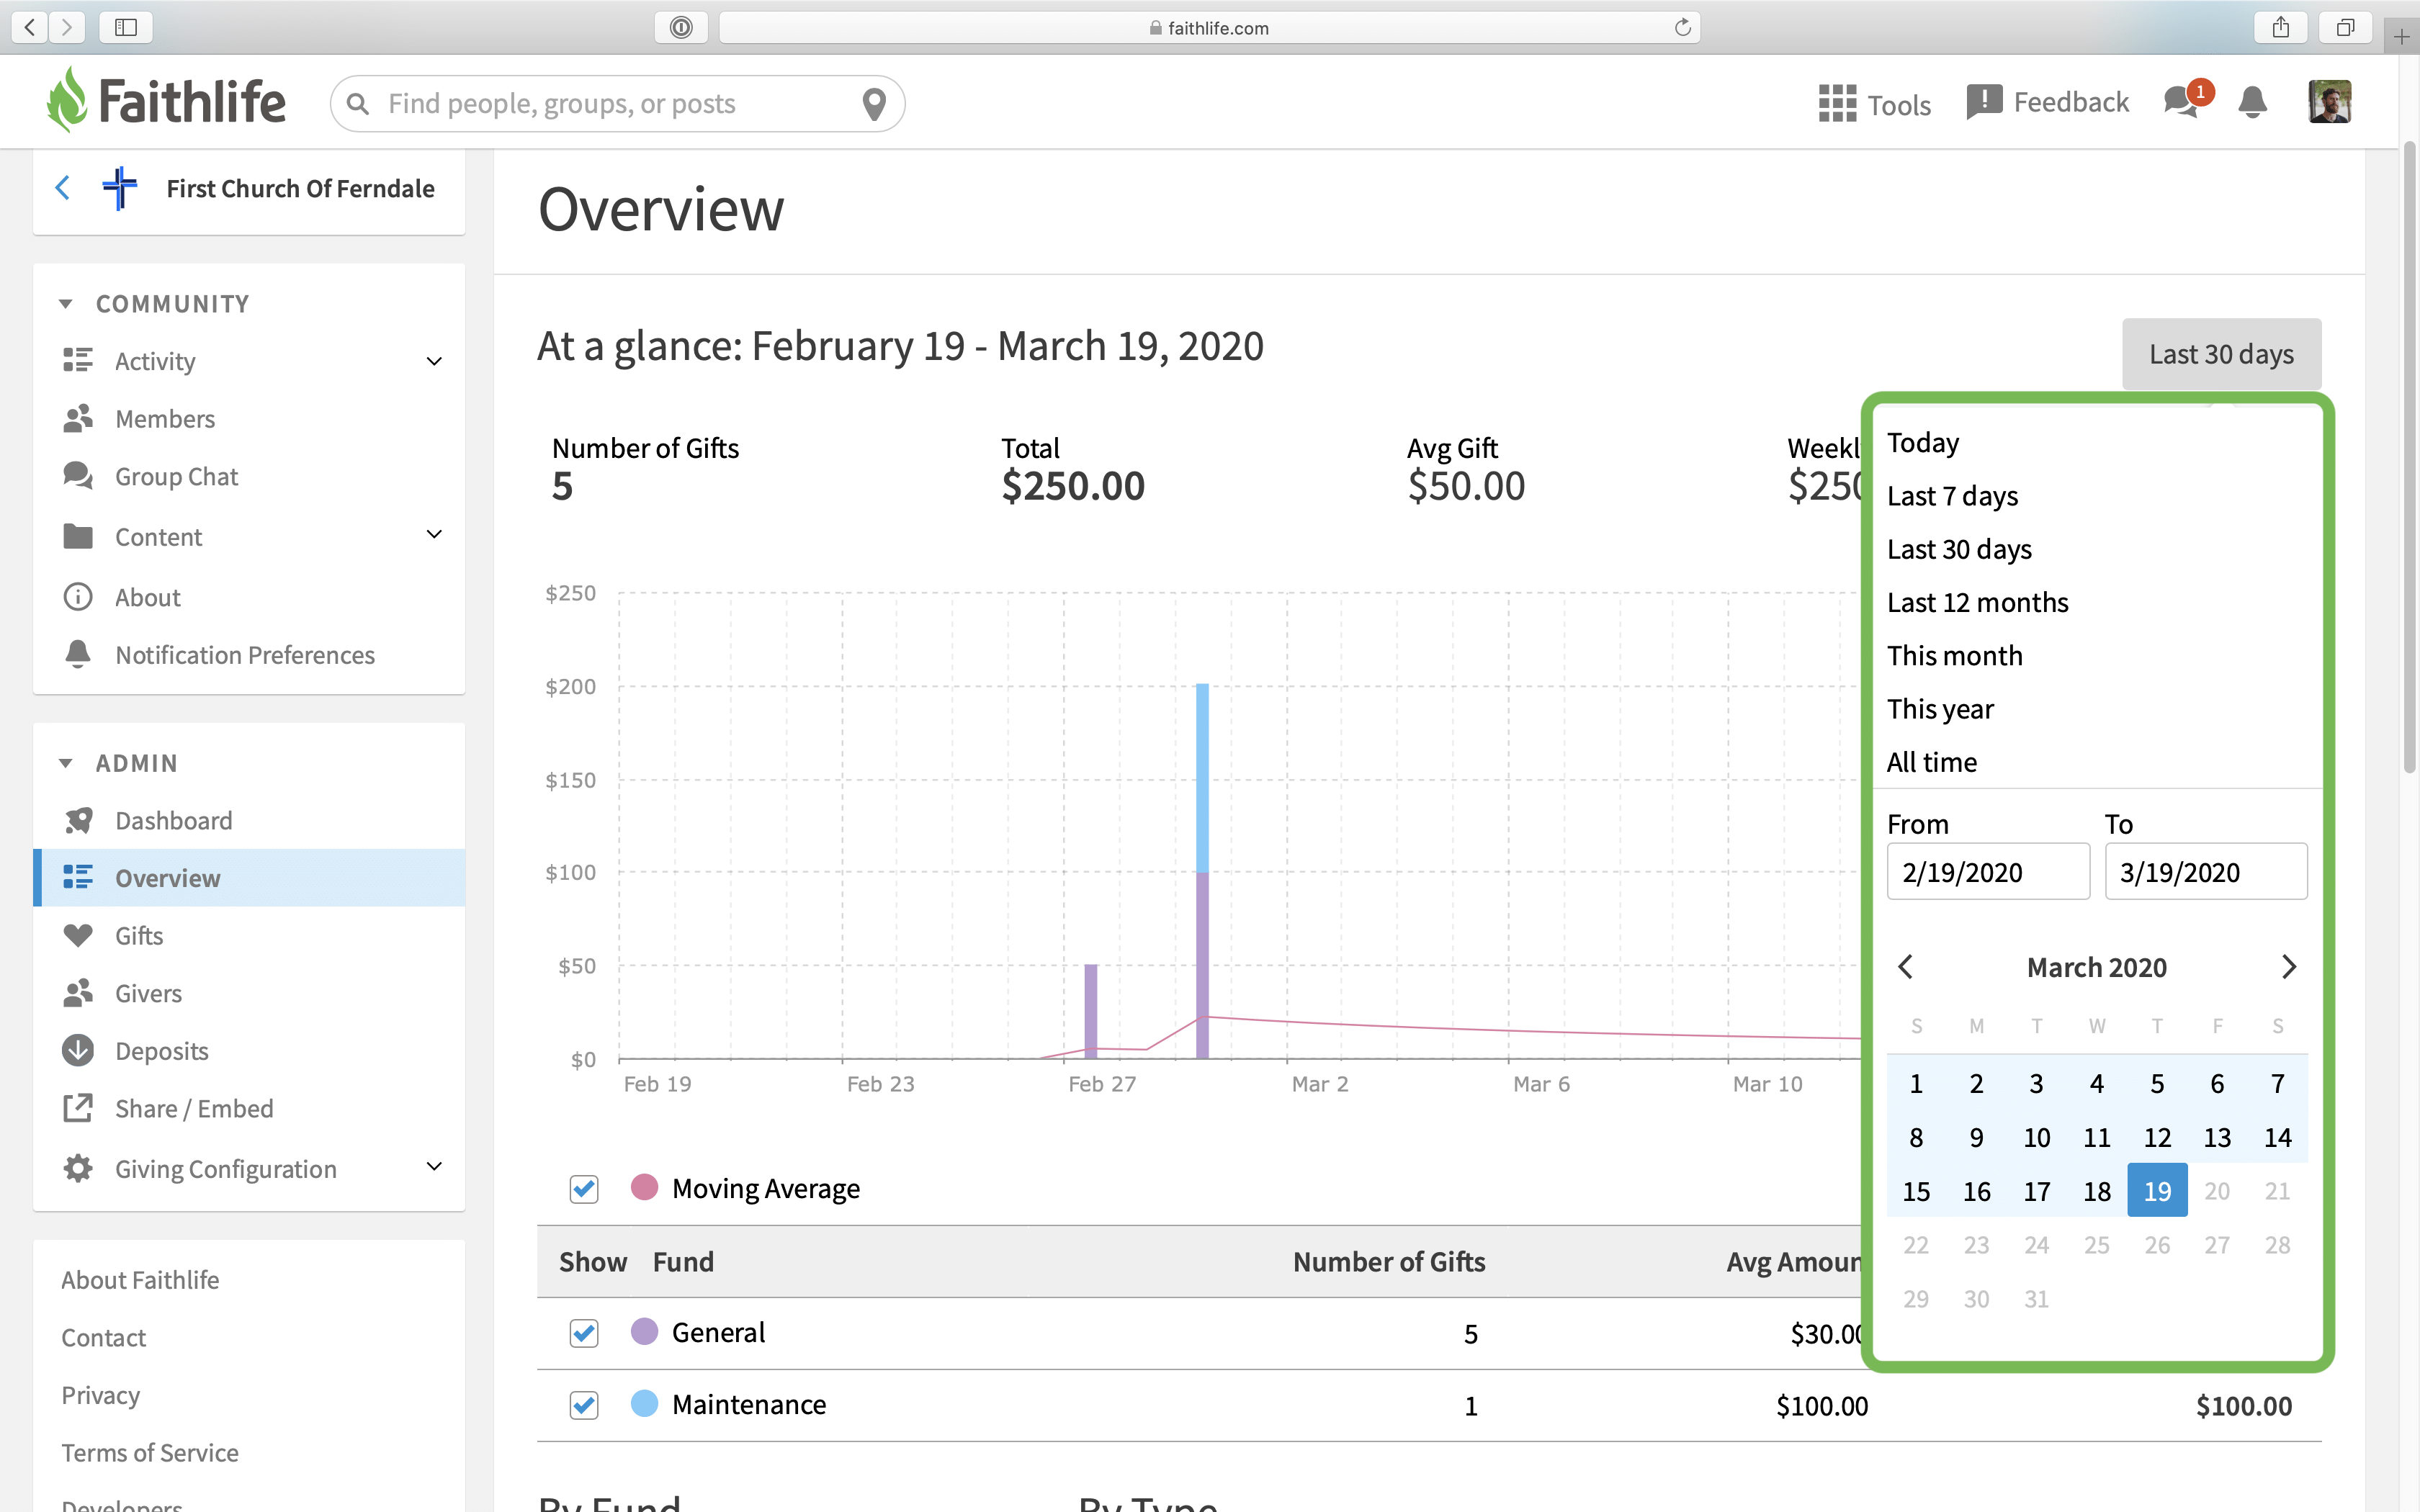The height and width of the screenshot is (1512, 2420).
Task: Select March 1 in the calendar
Action: (x=1916, y=1083)
